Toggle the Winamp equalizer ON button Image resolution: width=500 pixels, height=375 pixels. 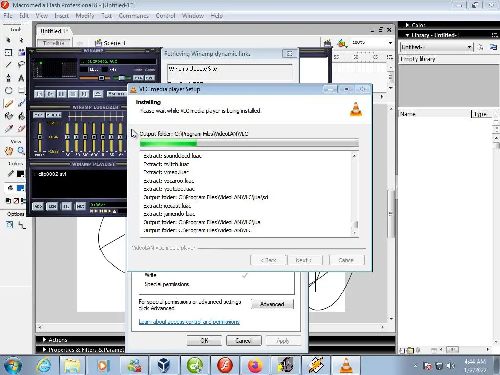click(x=39, y=115)
